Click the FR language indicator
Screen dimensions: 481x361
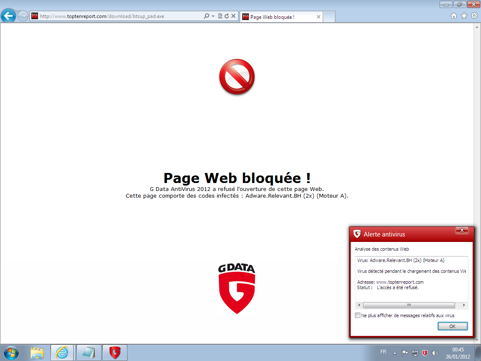coord(383,352)
